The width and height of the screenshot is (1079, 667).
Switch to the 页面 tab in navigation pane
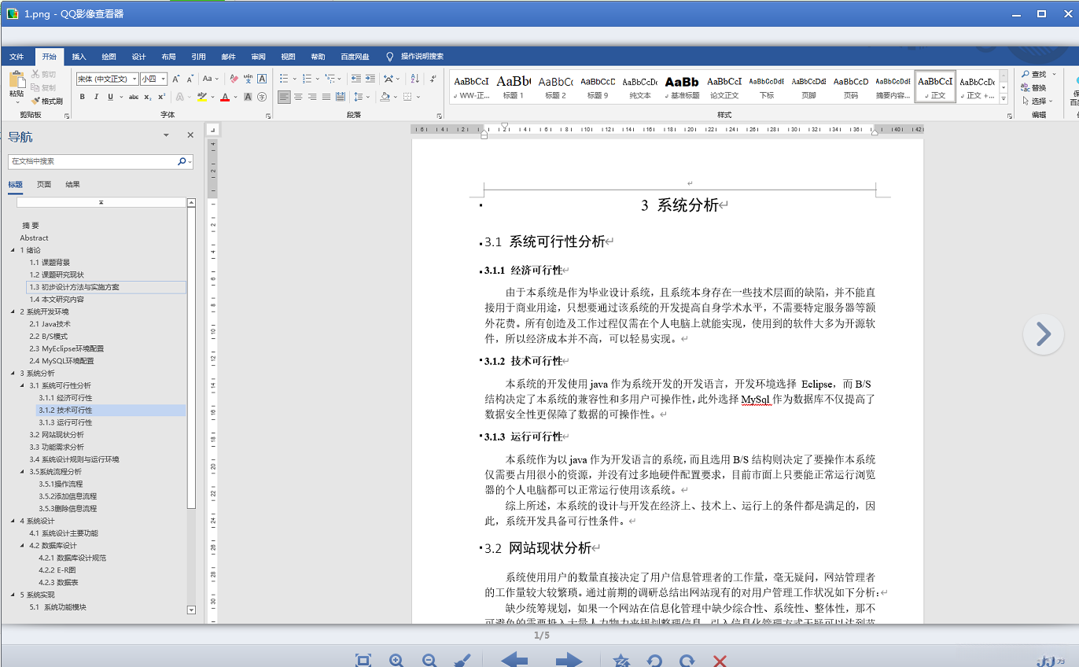point(44,184)
